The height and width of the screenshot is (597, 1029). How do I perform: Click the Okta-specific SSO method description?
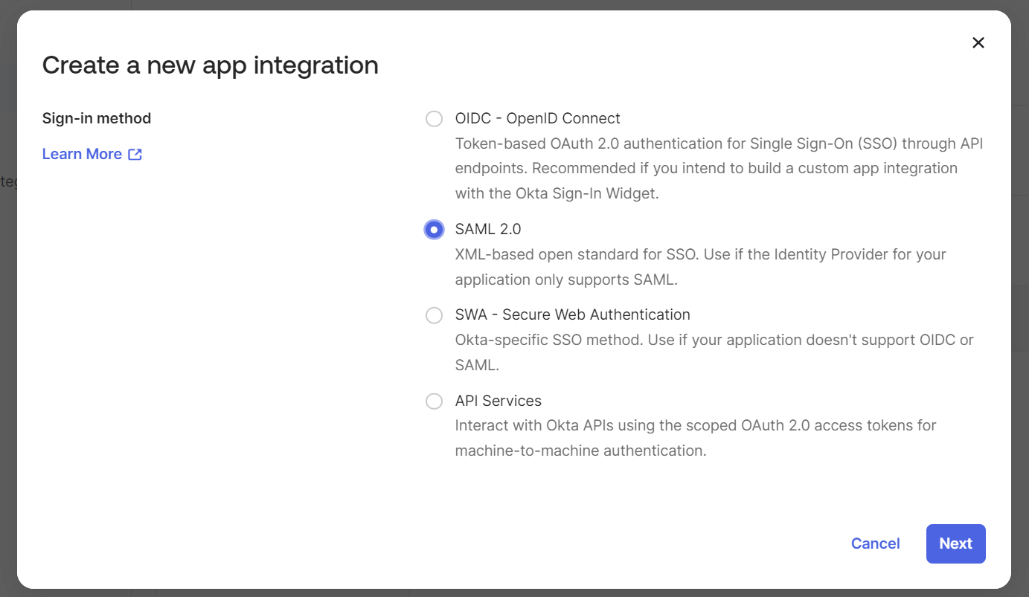(x=714, y=352)
